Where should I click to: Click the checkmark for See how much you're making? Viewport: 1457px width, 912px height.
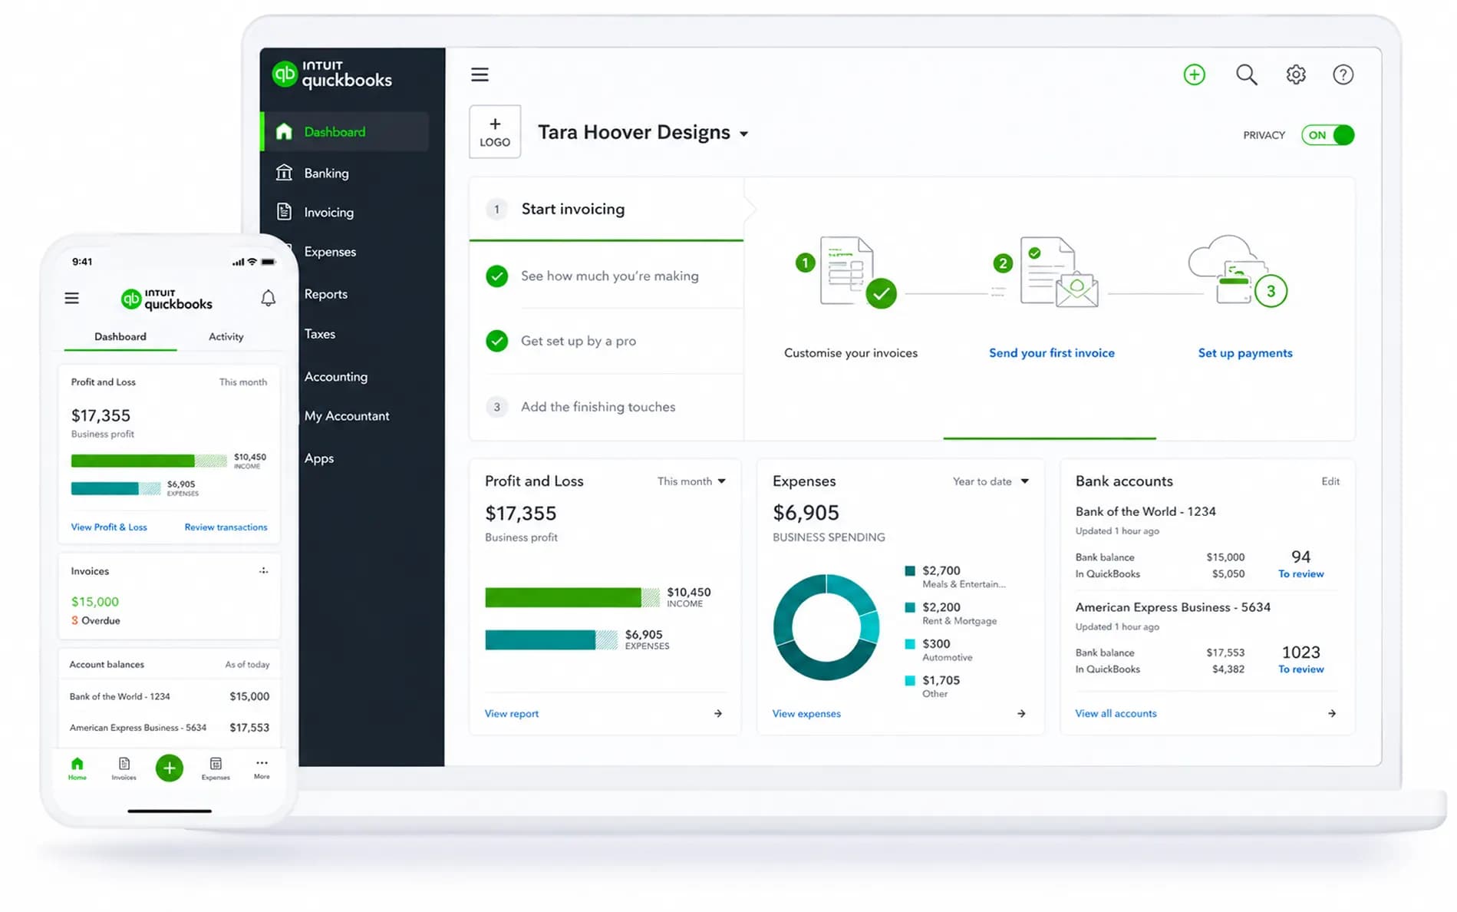click(497, 276)
